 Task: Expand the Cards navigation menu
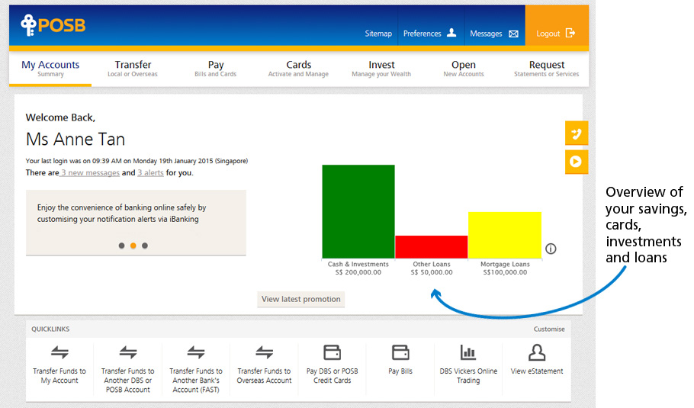pos(298,69)
